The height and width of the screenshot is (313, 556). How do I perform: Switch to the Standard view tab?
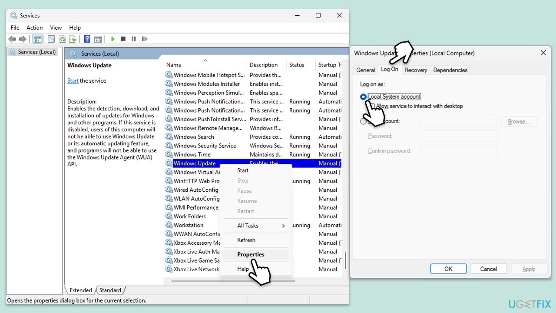(110, 290)
